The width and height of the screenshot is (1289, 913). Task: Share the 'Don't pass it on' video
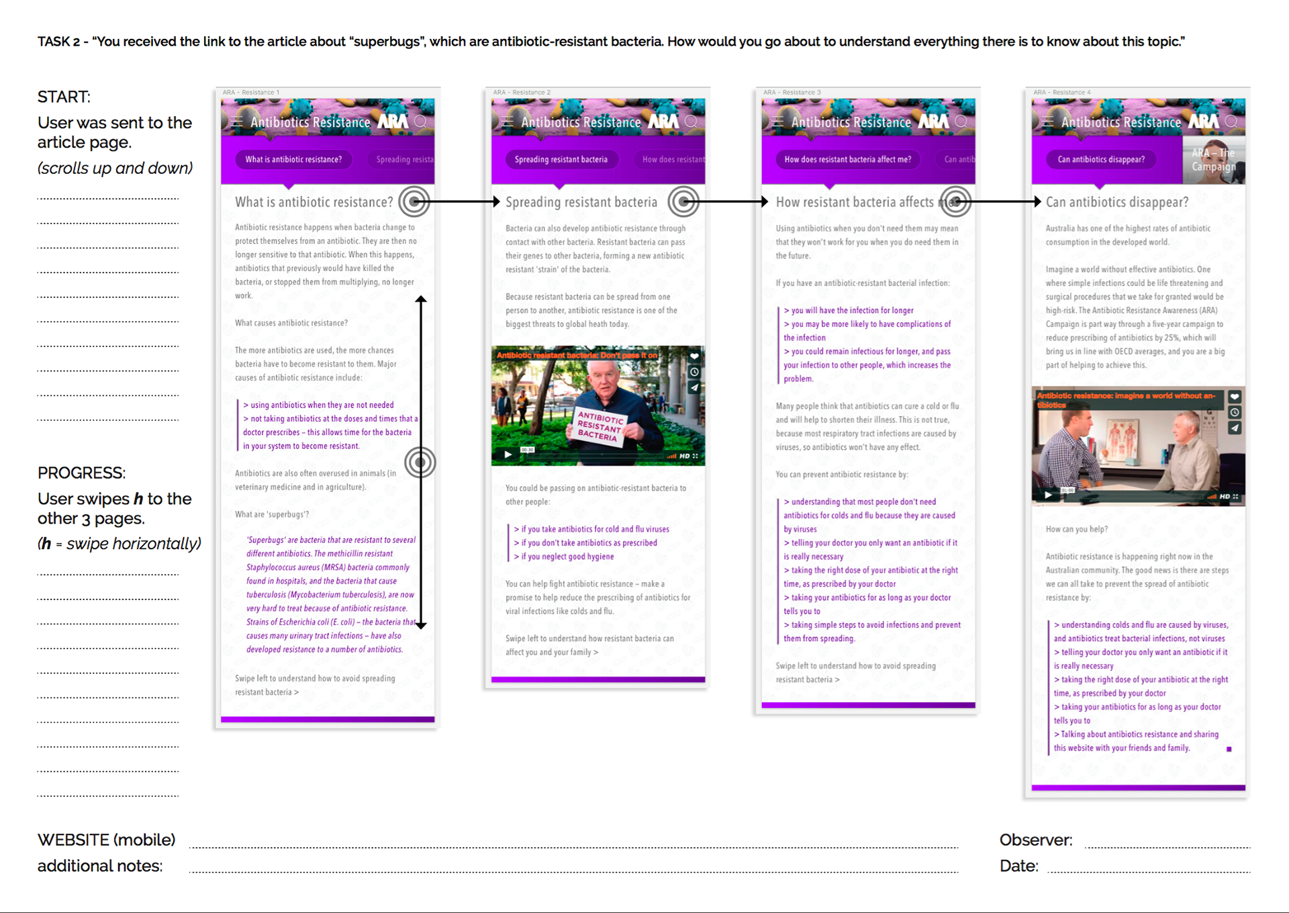pyautogui.click(x=695, y=387)
